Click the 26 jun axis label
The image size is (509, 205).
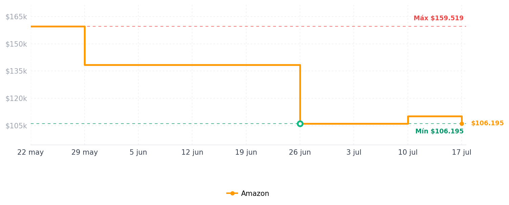point(300,153)
